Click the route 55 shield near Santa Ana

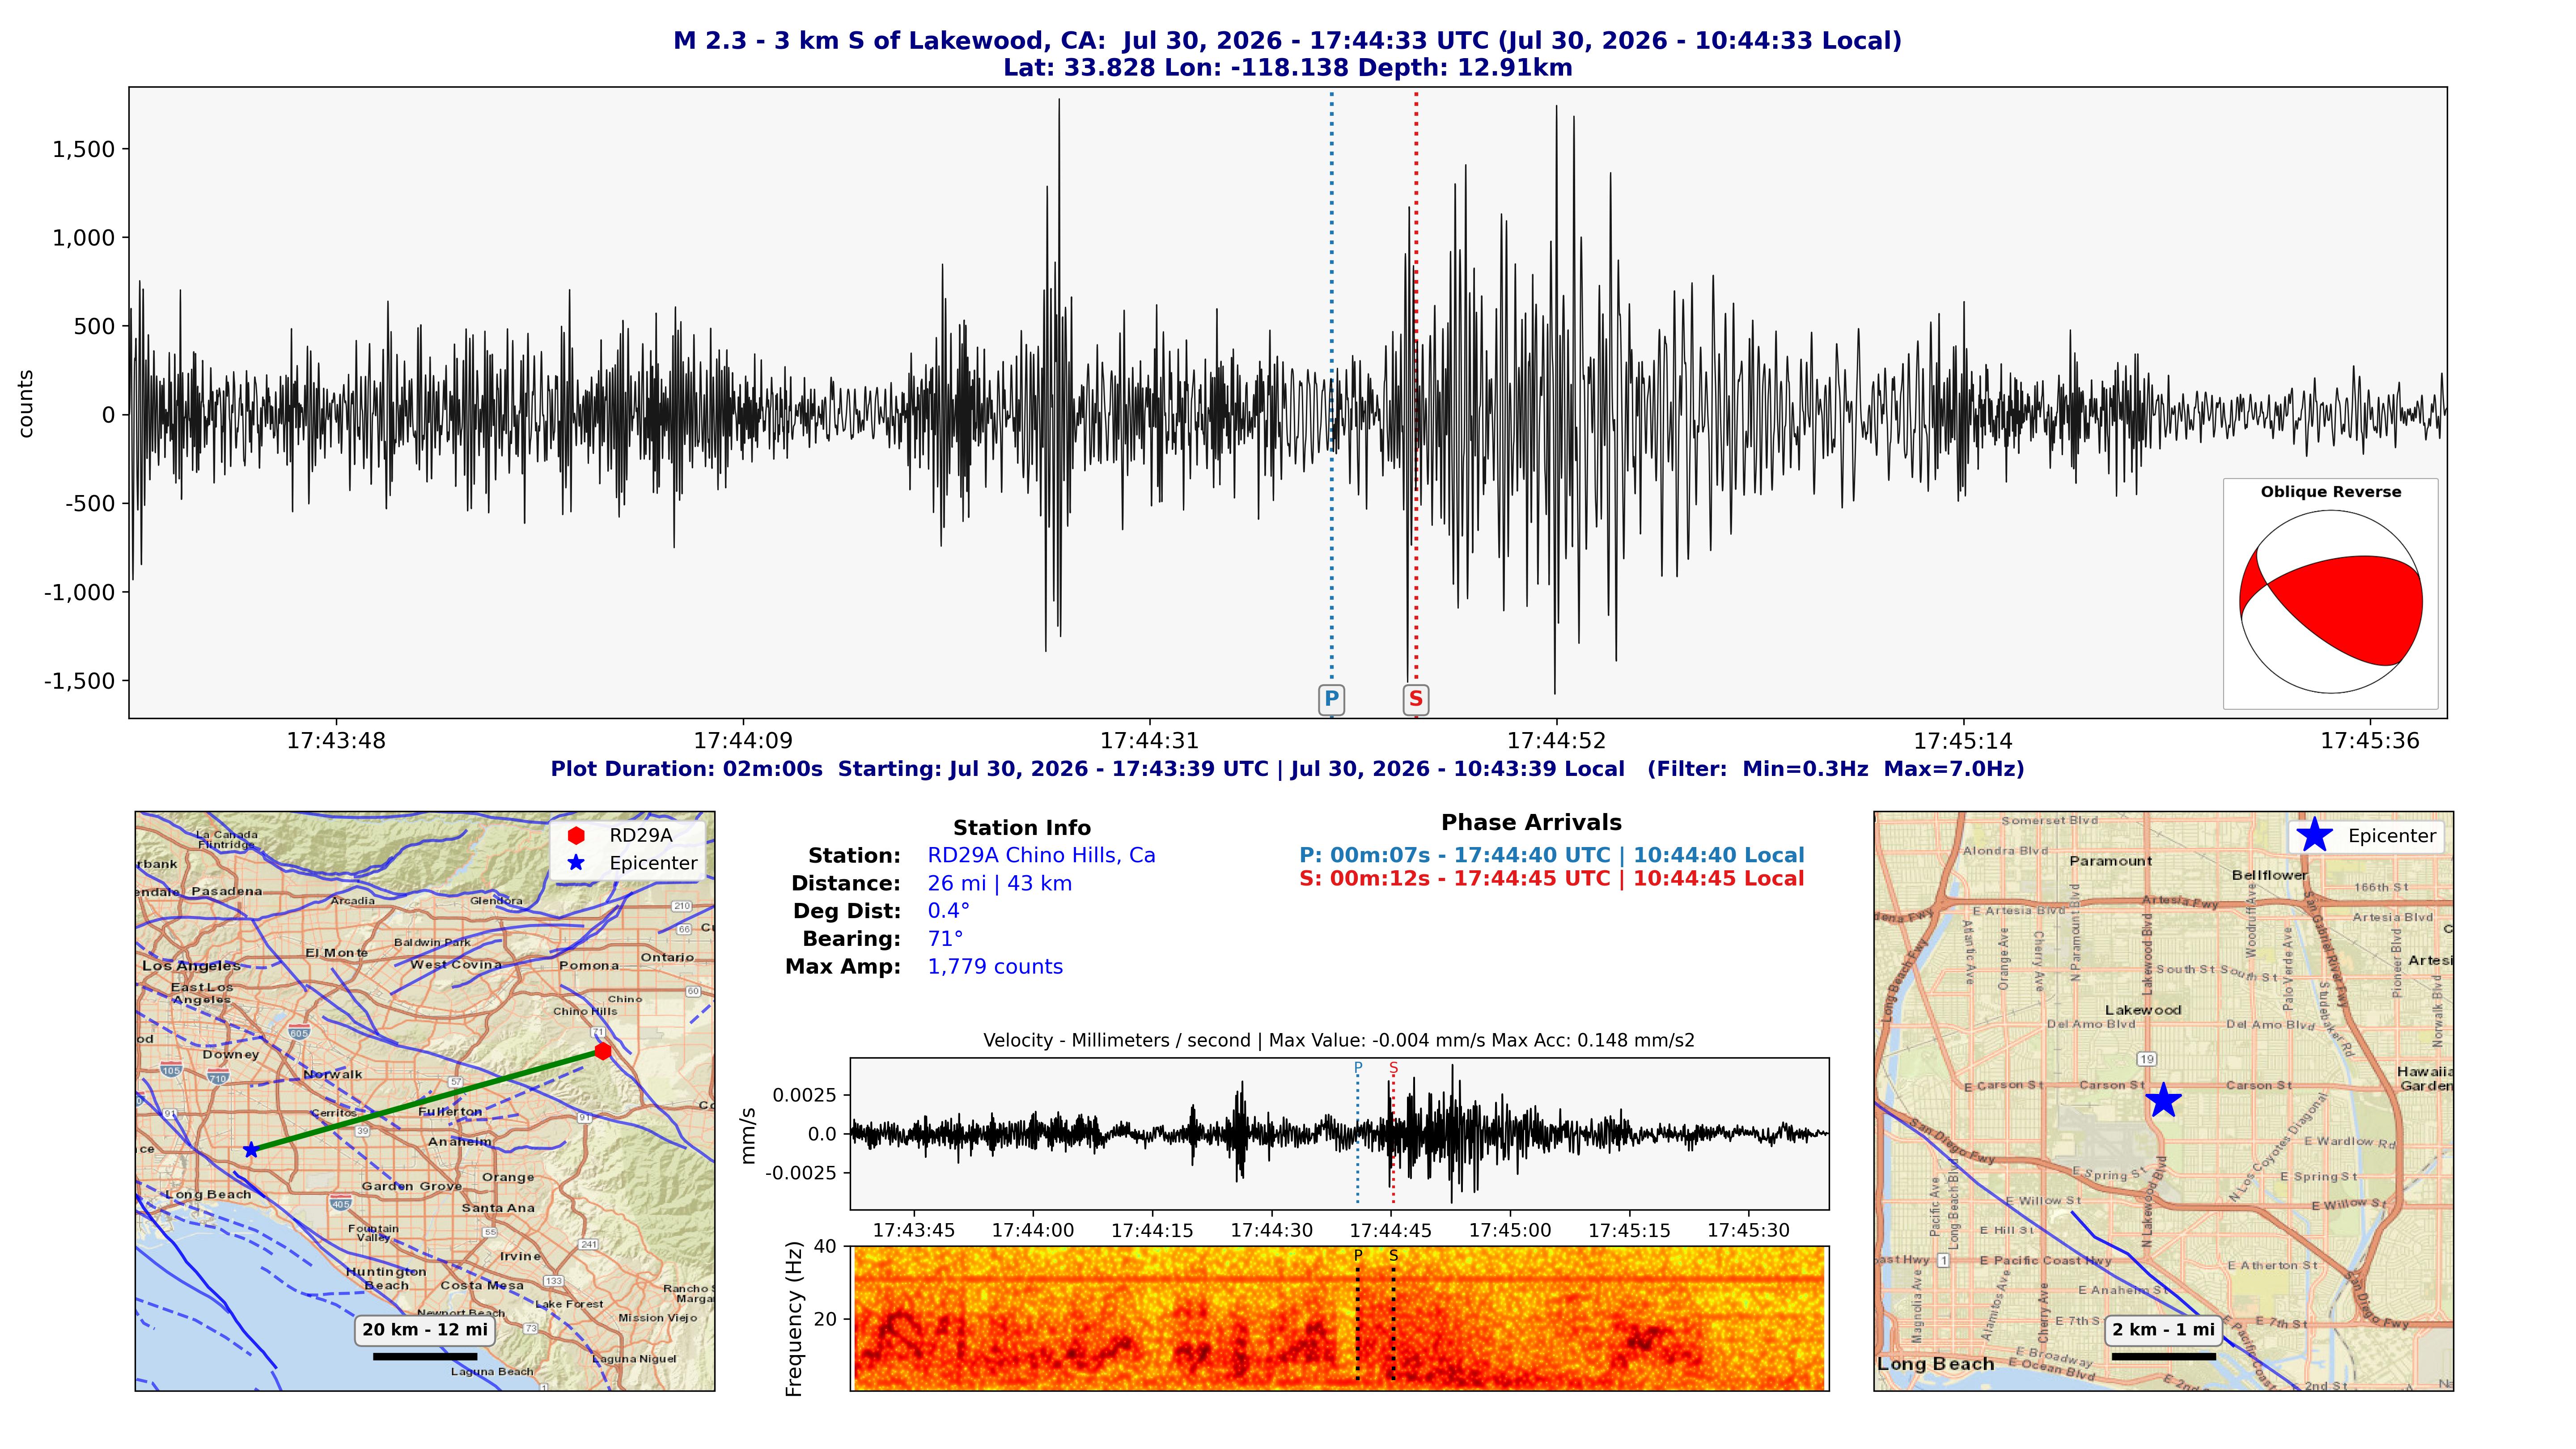(x=490, y=1232)
